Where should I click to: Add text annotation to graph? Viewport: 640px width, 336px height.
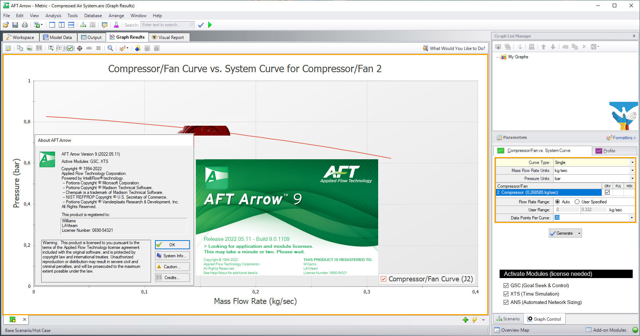coord(51,48)
